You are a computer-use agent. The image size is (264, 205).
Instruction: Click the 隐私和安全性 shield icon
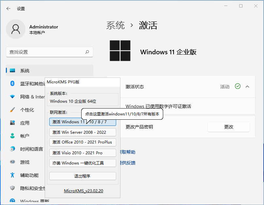[x=12, y=188]
